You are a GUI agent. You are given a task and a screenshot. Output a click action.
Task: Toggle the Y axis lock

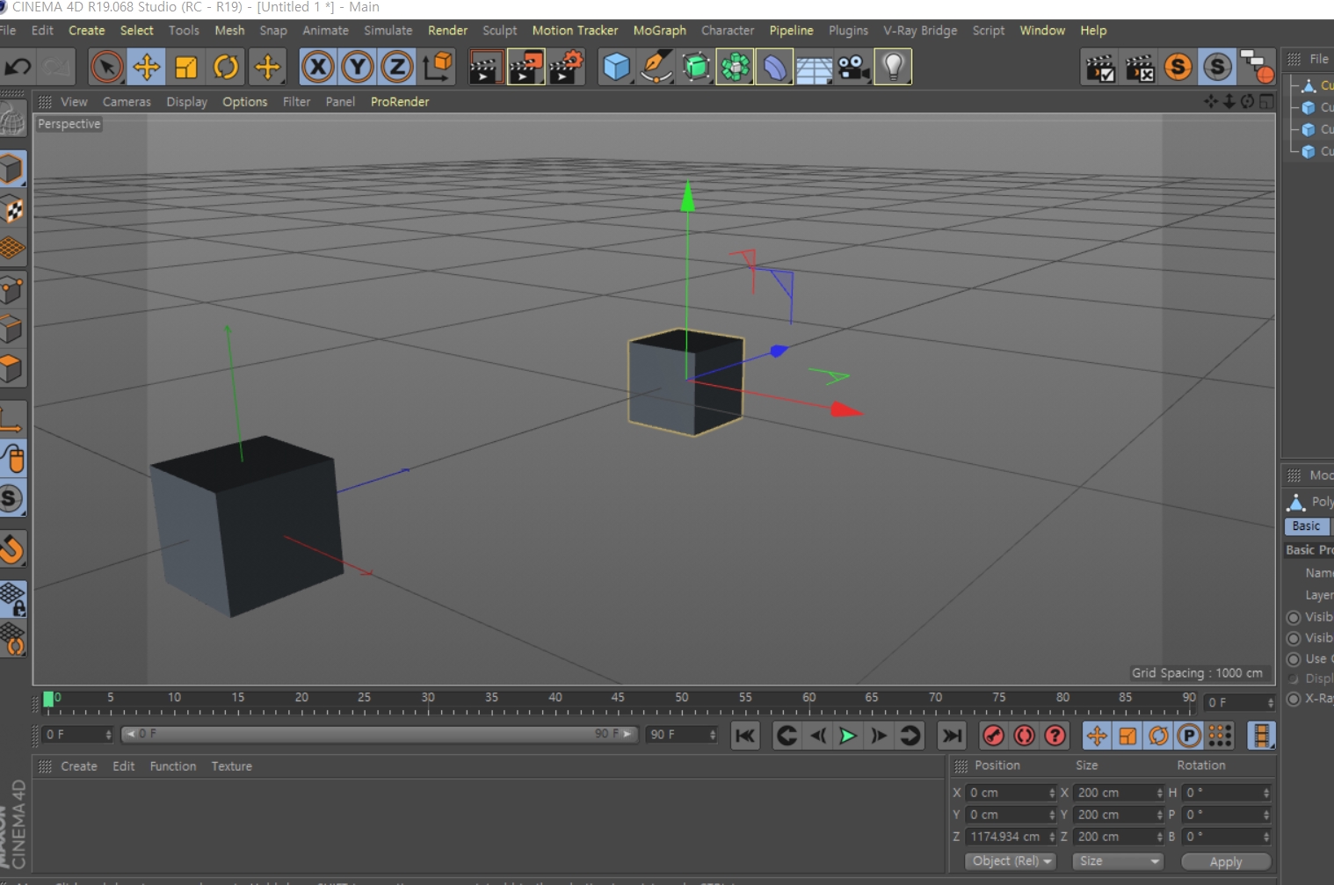tap(358, 67)
